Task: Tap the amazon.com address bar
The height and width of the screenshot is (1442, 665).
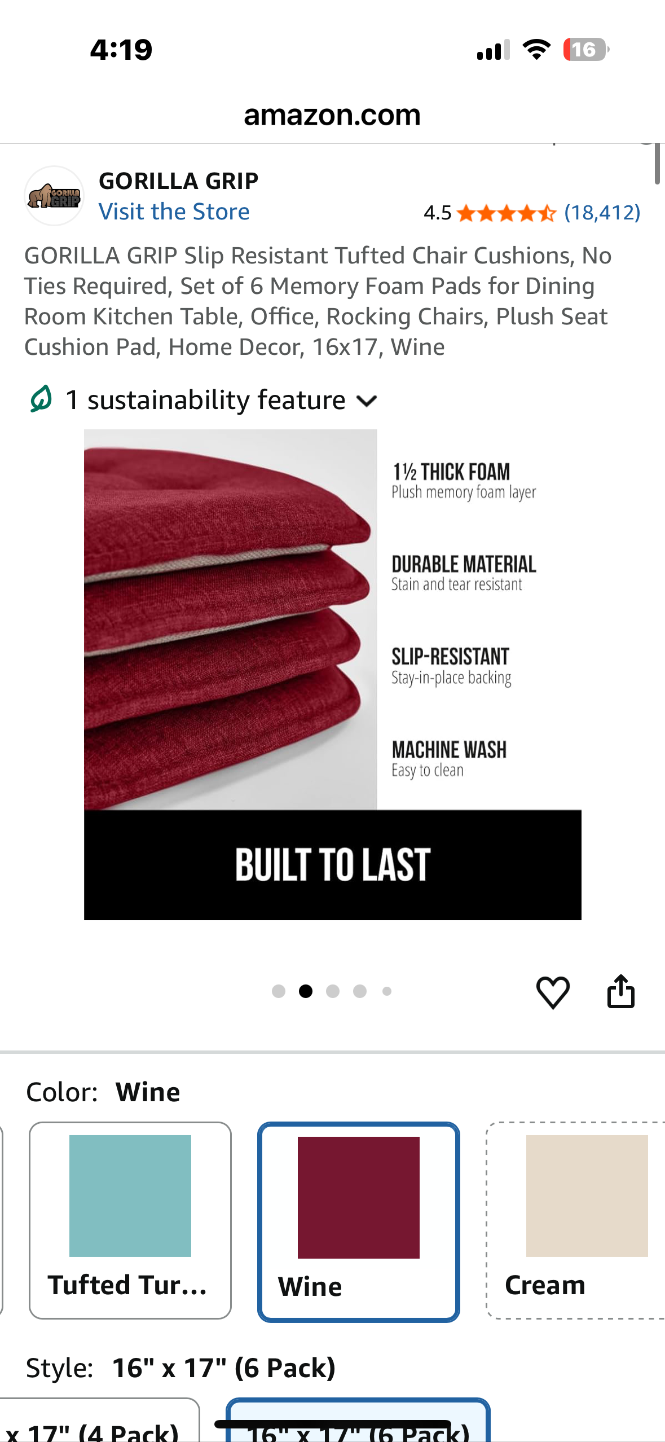Action: [x=332, y=115]
